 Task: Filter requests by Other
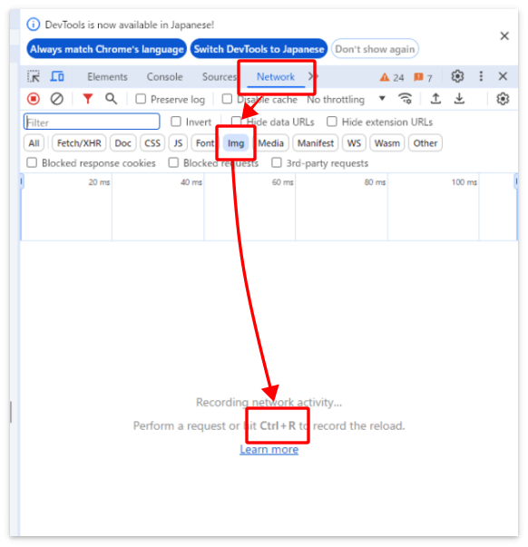(x=425, y=143)
